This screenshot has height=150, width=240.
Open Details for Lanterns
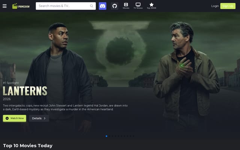coord(39,118)
